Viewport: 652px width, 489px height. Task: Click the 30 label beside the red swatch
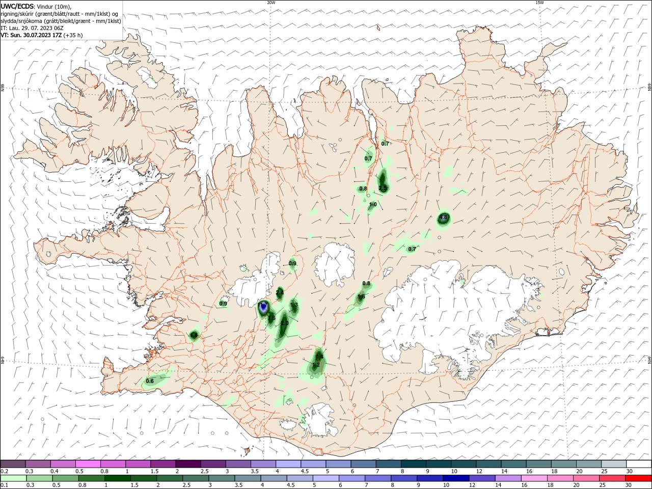(x=629, y=485)
